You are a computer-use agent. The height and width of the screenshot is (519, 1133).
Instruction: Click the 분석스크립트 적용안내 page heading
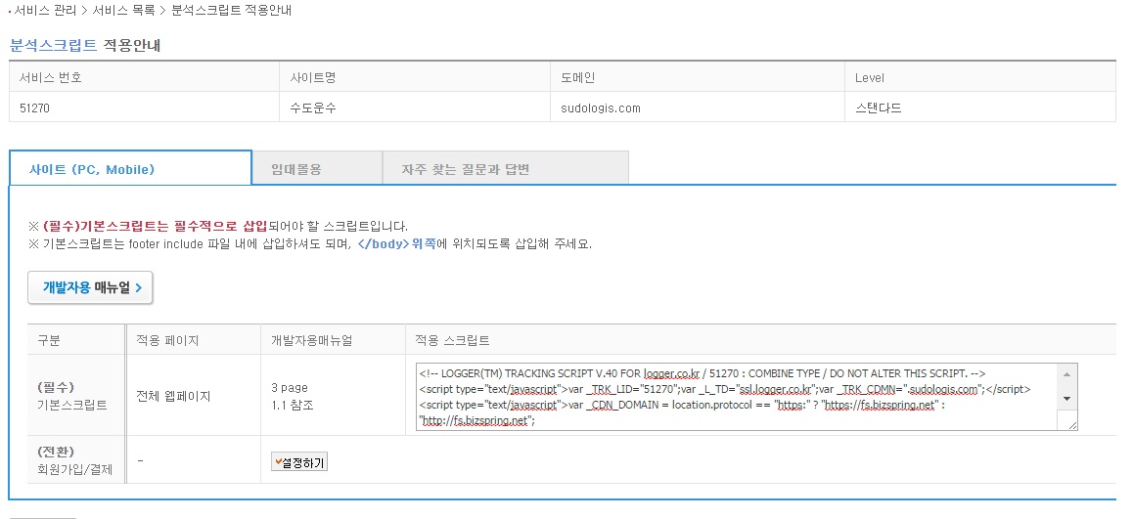84,45
